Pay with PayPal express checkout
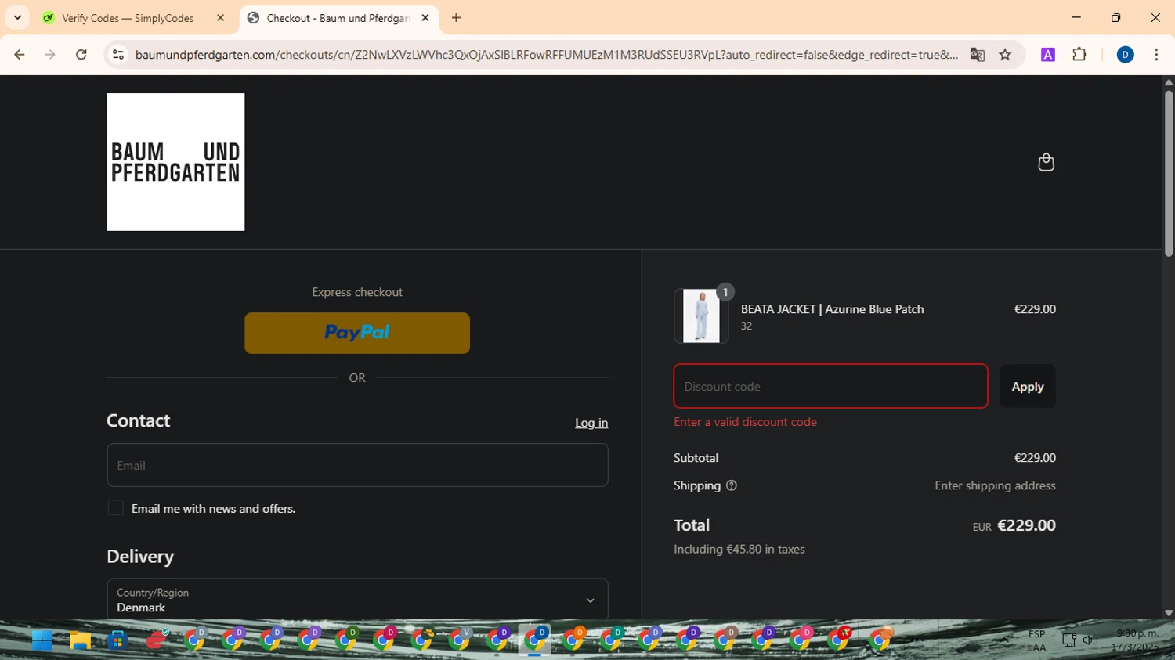Viewport: 1175px width, 660px height. pyautogui.click(x=357, y=333)
